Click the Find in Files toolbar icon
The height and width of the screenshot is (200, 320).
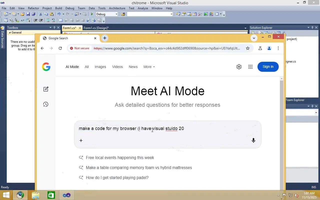point(123,14)
